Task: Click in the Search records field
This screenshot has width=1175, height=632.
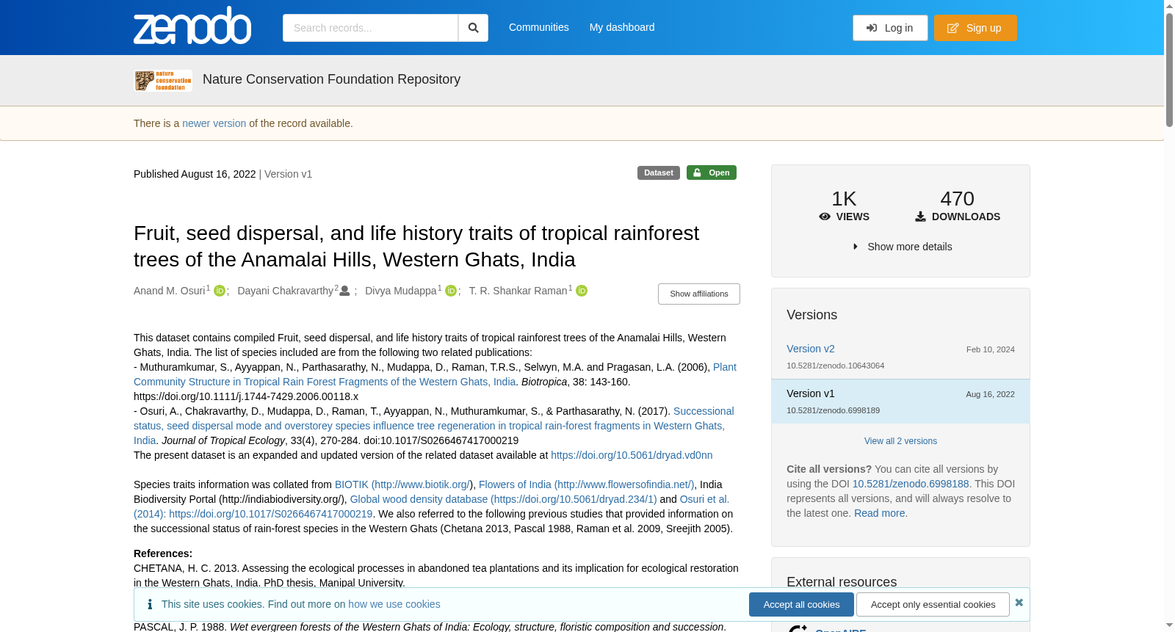Action: pyautogui.click(x=370, y=28)
